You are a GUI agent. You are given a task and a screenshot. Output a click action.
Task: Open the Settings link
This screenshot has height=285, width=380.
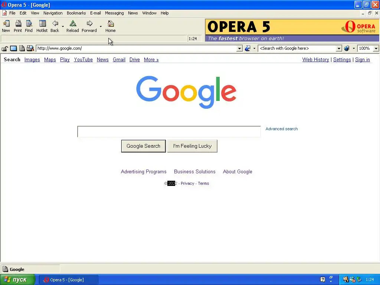(x=342, y=60)
